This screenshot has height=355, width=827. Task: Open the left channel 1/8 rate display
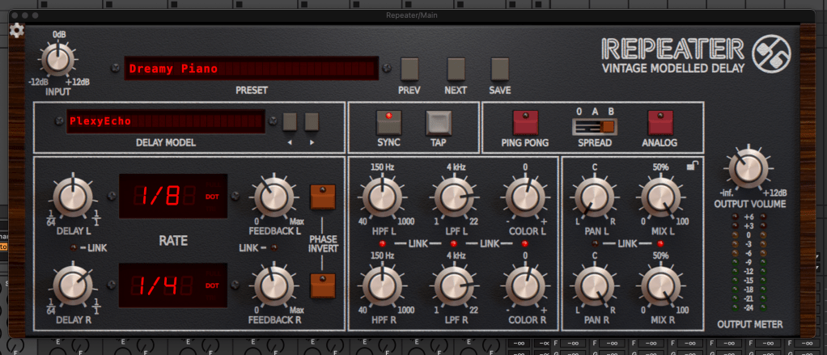173,197
